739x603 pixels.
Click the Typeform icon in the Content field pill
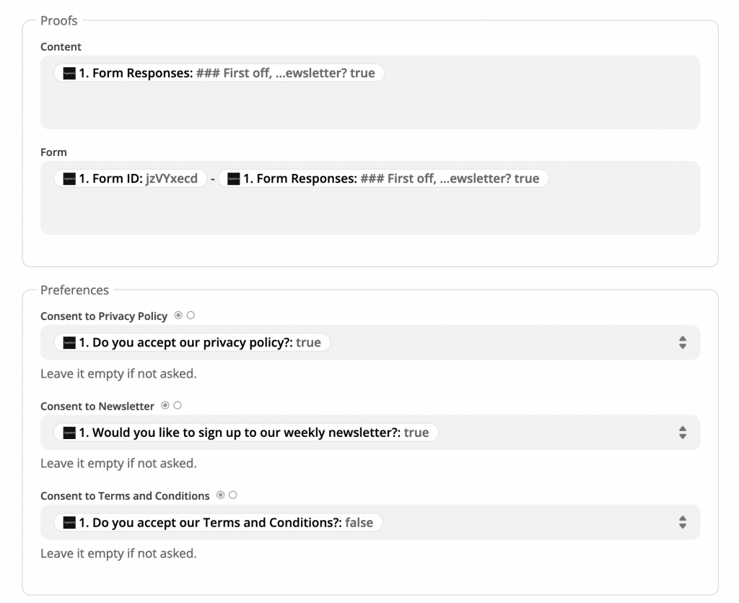[69, 73]
